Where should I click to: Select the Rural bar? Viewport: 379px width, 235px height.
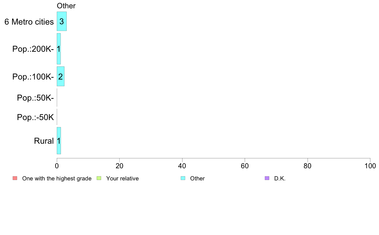[59, 140]
